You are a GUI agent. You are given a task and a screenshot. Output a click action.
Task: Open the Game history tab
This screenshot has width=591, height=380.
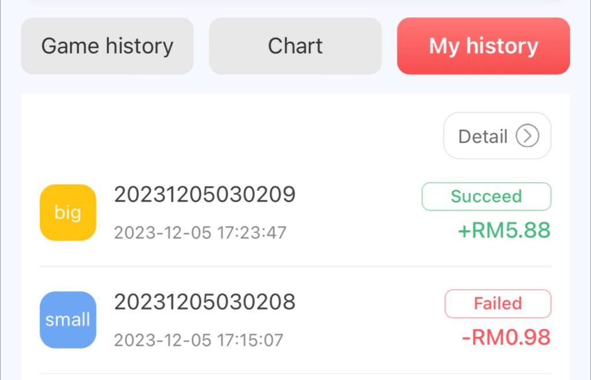pyautogui.click(x=107, y=46)
